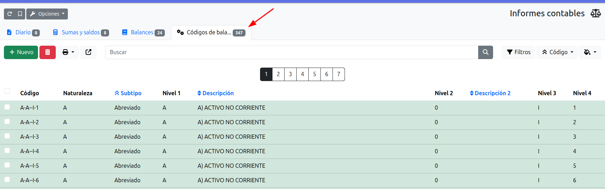Click the 347 count badge on Códigos tab

point(239,33)
